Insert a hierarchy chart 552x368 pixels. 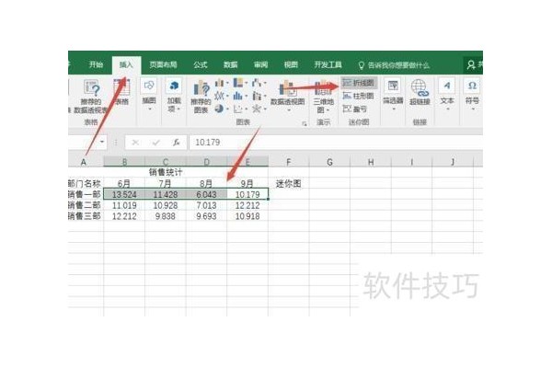240,83
